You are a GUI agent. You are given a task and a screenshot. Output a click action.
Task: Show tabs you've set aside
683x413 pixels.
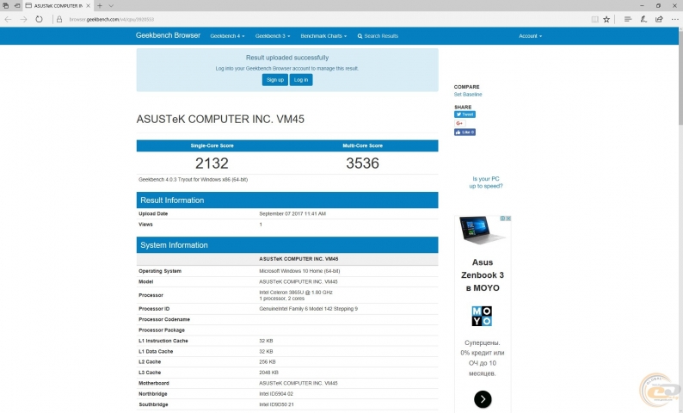point(6,6)
